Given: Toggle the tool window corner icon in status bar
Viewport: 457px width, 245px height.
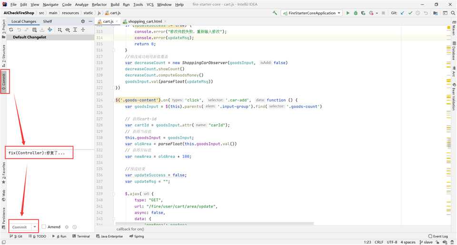Looking at the screenshot, I should [3, 242].
